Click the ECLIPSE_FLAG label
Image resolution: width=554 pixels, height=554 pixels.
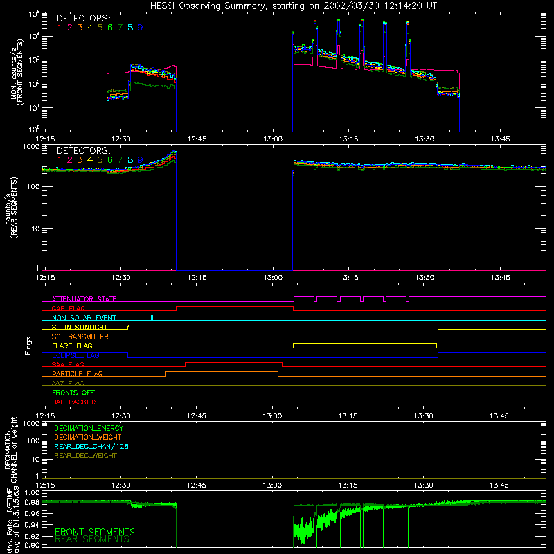pyautogui.click(x=75, y=355)
